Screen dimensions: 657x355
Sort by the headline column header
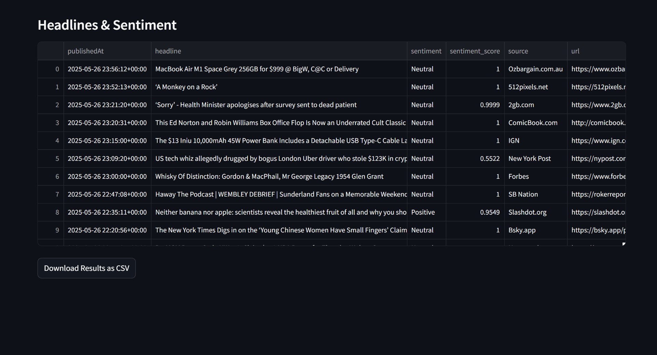tap(279, 51)
